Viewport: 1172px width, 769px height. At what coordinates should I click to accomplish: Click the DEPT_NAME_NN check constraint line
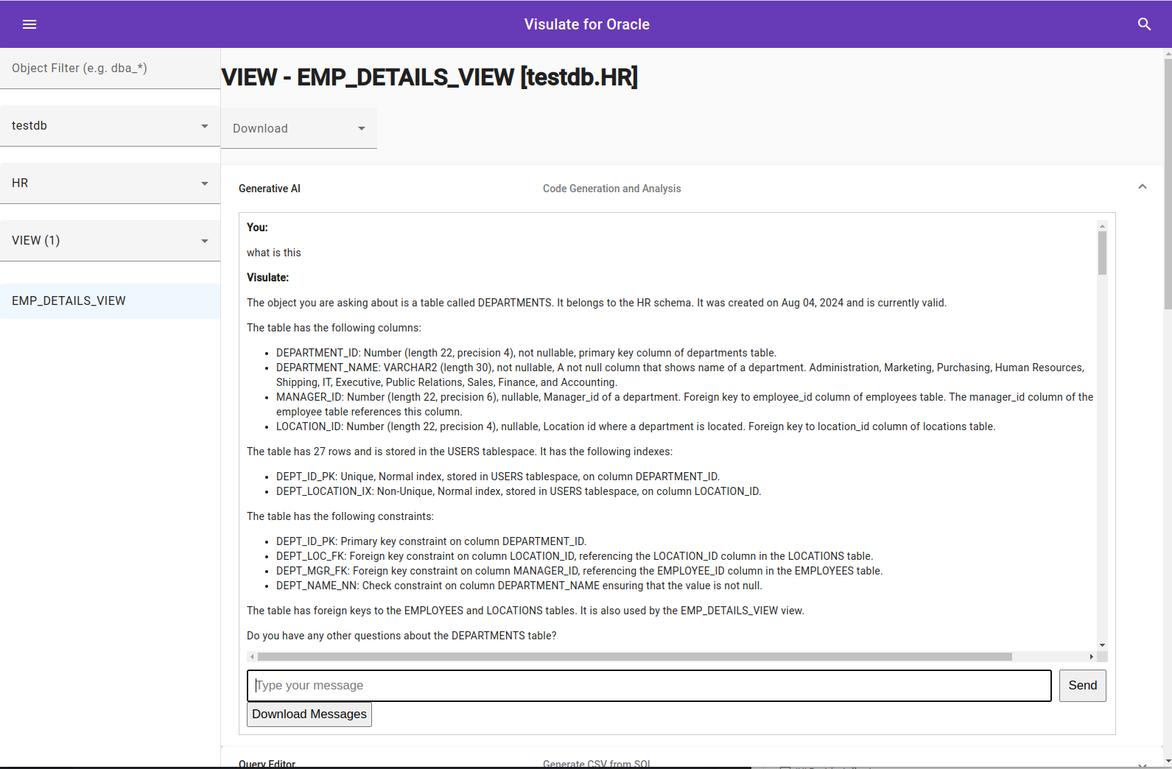pyautogui.click(x=519, y=586)
